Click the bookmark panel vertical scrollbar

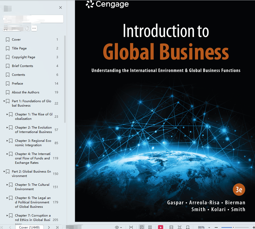[x=65, y=79]
